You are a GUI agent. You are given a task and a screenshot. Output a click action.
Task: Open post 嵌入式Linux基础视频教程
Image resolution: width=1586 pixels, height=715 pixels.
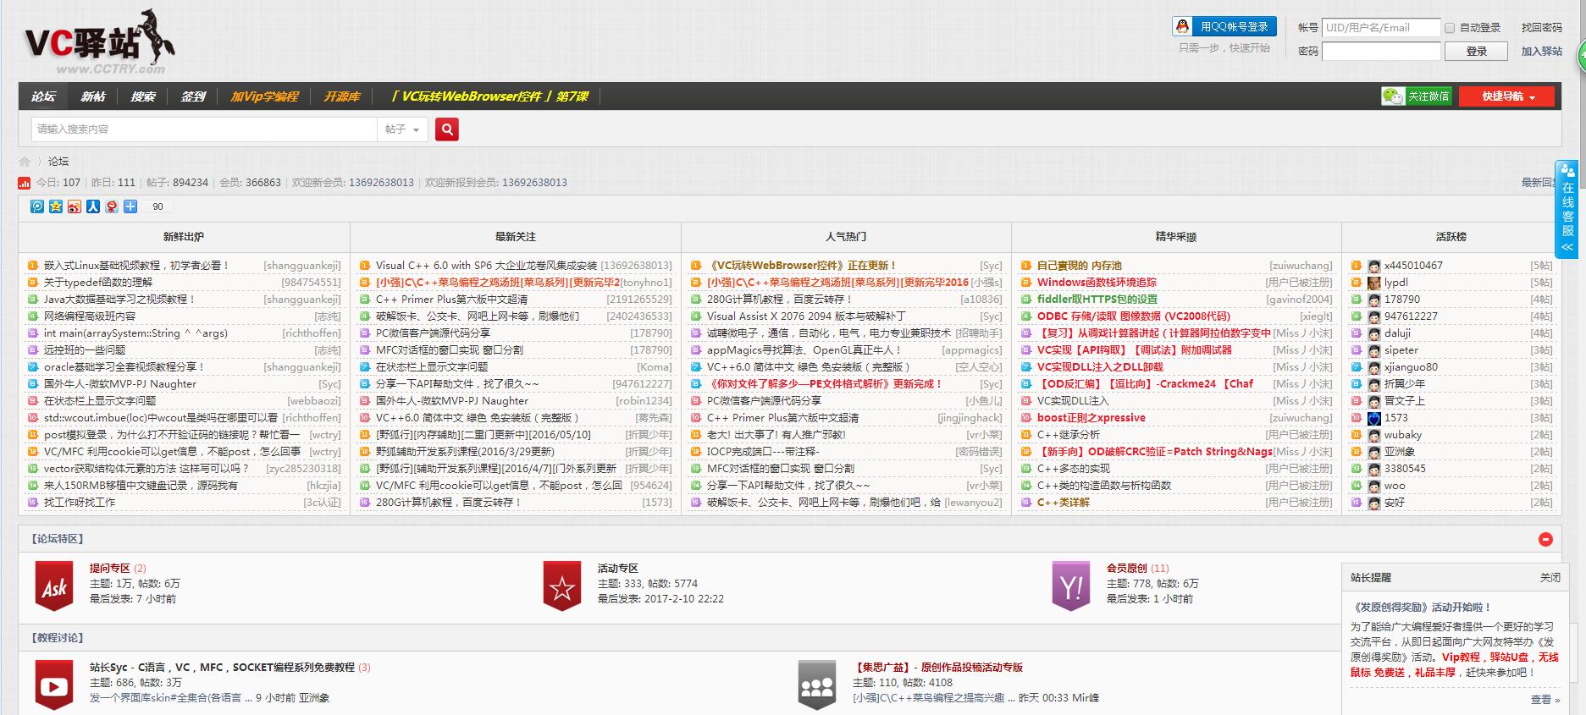tap(136, 266)
